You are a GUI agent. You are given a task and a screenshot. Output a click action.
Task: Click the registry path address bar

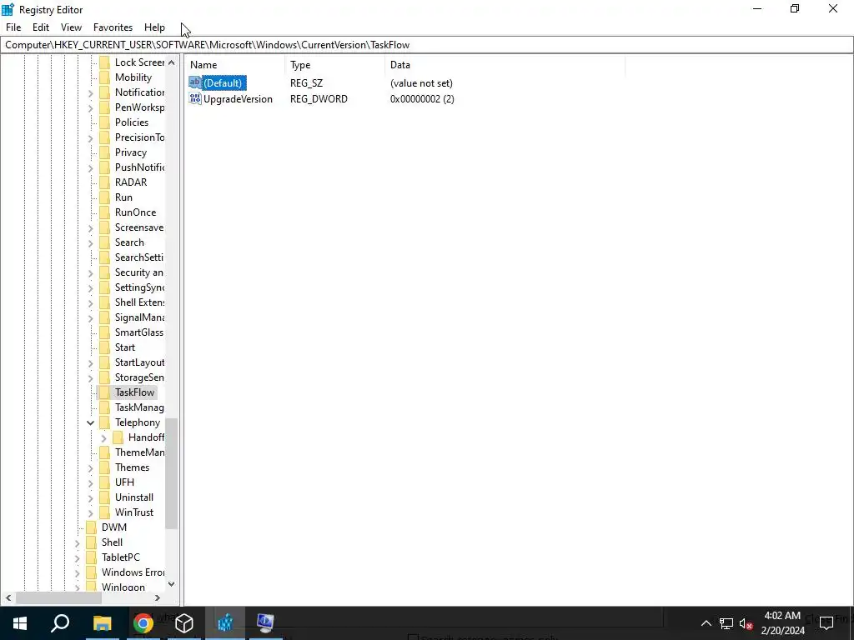point(426,45)
